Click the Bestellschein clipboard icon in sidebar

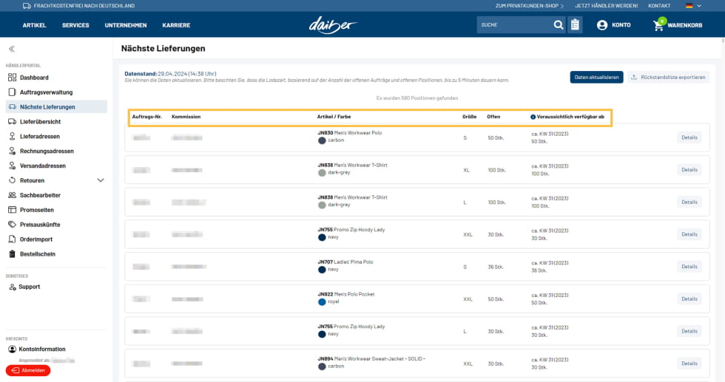point(12,254)
